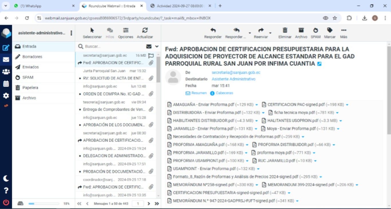Viewport: 391px width, 209px height.
Task: Click the Eliminar trash icon in toolbar
Action: coord(285,30)
